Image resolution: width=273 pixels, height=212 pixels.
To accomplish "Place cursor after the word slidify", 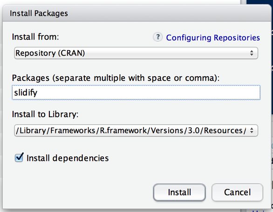I will pos(38,93).
